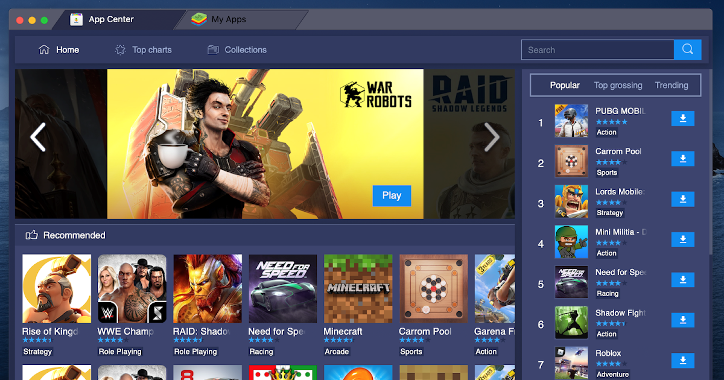Download Lords Mobile from the Popular list

click(682, 199)
